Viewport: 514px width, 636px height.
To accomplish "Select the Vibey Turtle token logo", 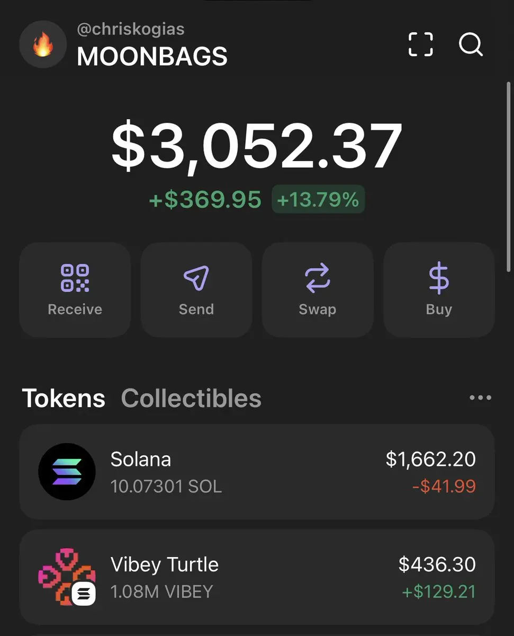I will pos(67,577).
